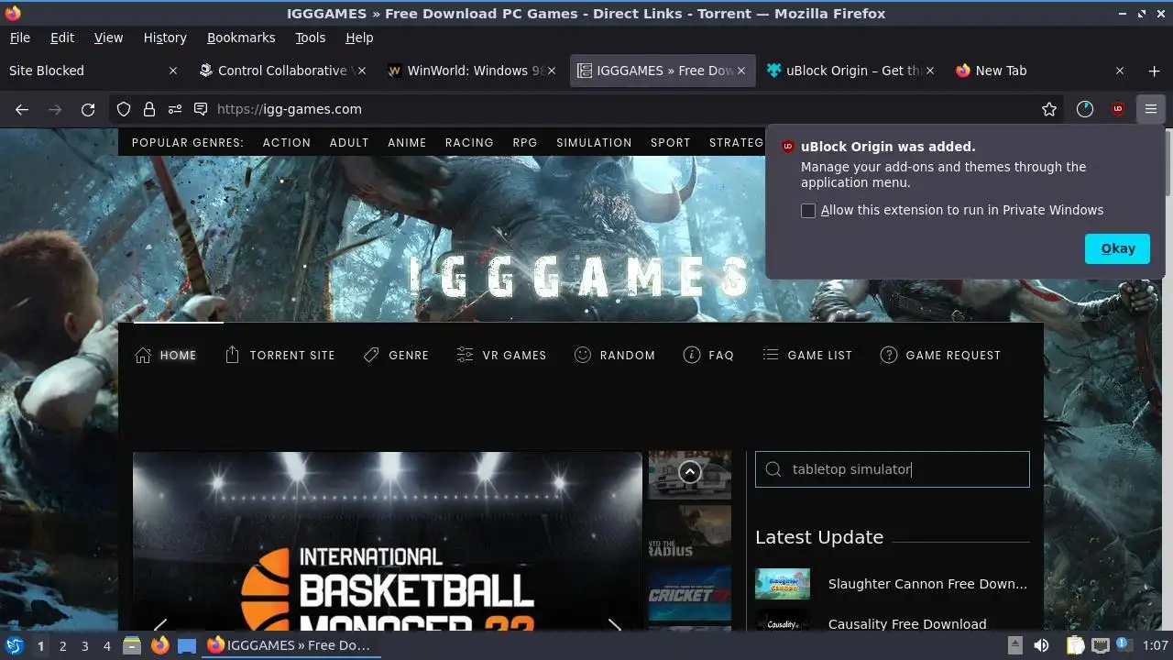Image resolution: width=1173 pixels, height=660 pixels.
Task: Select the ACTION genre link
Action: (287, 143)
